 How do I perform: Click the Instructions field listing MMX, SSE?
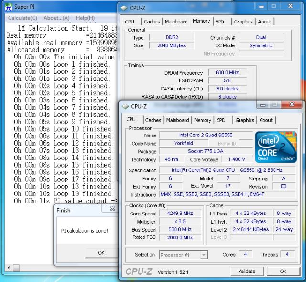click(x=228, y=194)
